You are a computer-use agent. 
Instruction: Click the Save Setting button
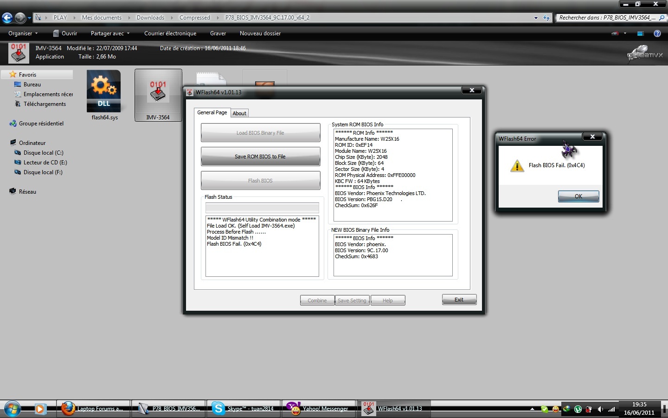pyautogui.click(x=352, y=300)
